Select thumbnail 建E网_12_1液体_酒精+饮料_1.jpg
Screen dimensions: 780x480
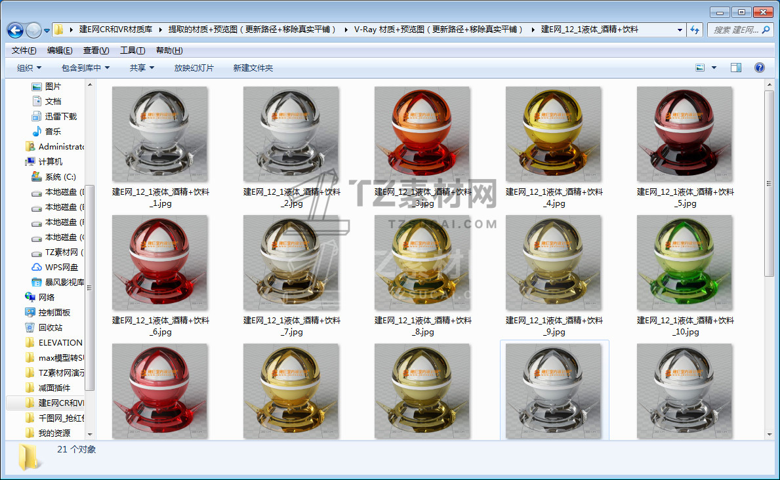coord(160,134)
